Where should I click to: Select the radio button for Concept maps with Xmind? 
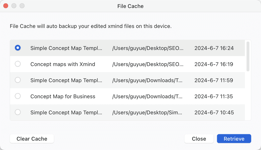point(18,64)
